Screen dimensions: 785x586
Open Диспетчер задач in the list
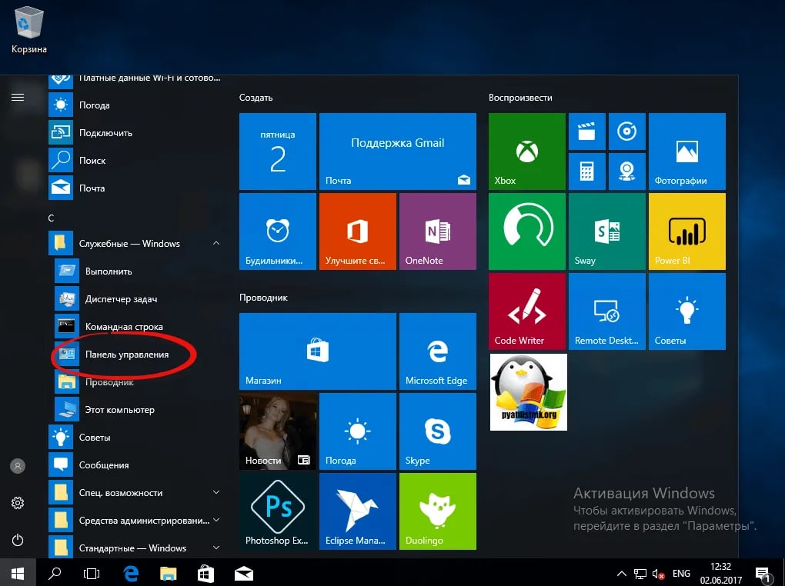point(139,298)
